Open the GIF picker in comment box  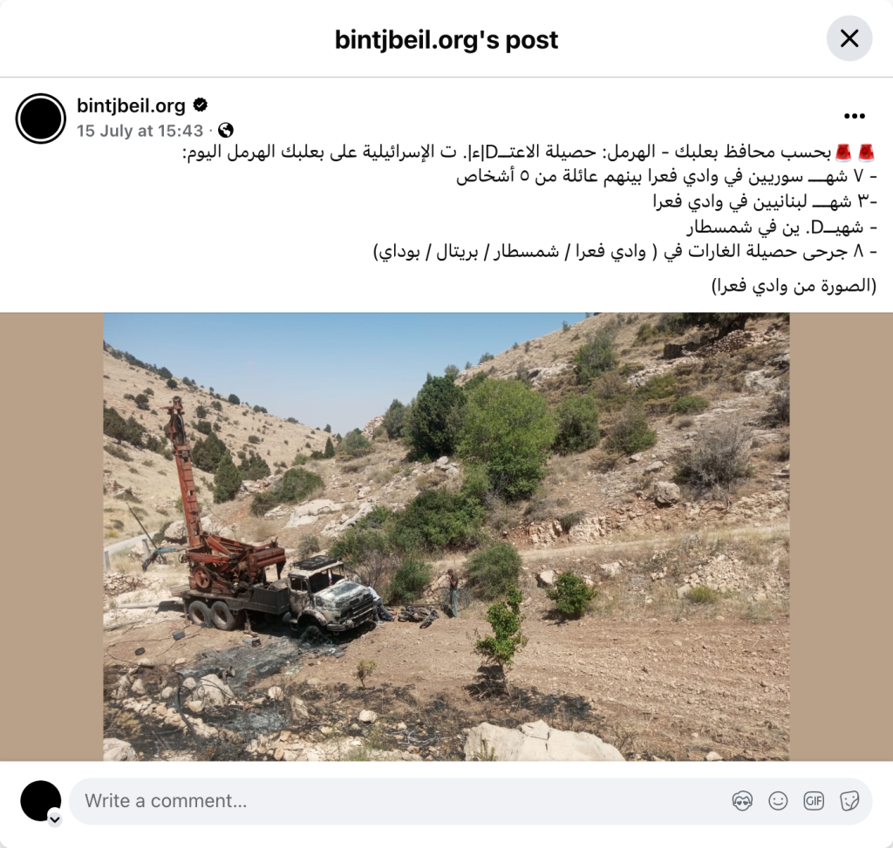(x=814, y=801)
